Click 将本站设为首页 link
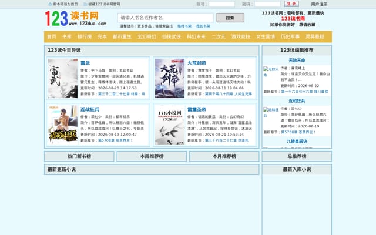Image resolution: width=376 pixels, height=235 pixels. tap(65, 4)
